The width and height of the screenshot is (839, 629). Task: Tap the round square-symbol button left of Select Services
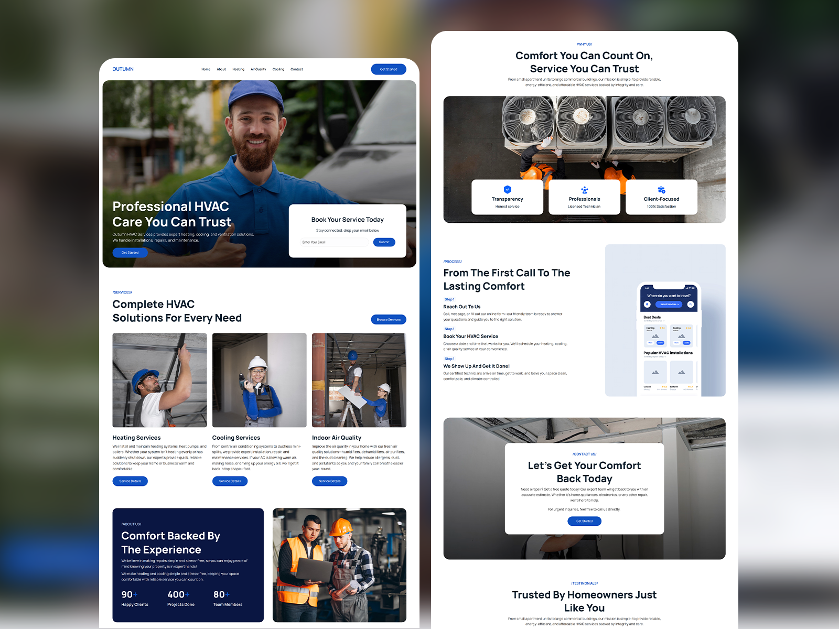click(648, 304)
